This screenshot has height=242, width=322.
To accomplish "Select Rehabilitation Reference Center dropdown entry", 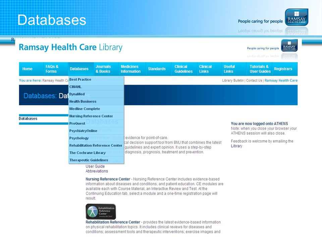I will (x=96, y=146).
